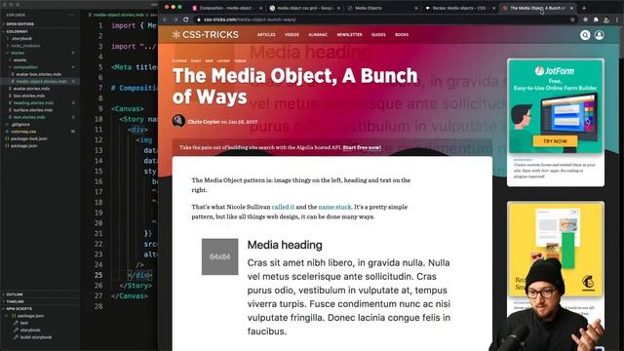Open the Chrome extensions puzzle icon

(596, 19)
